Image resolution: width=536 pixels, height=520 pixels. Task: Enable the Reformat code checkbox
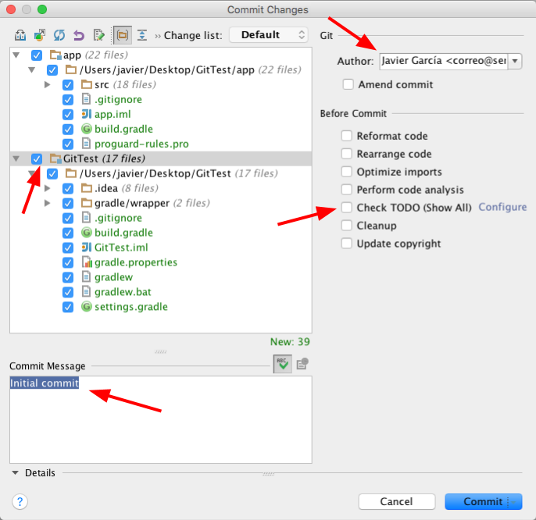point(347,136)
